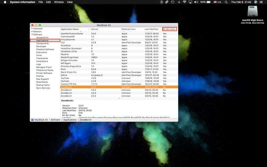Screen dimensions: 267x167
Task: Activate Siri from menu bar
Action: tap(256, 2)
